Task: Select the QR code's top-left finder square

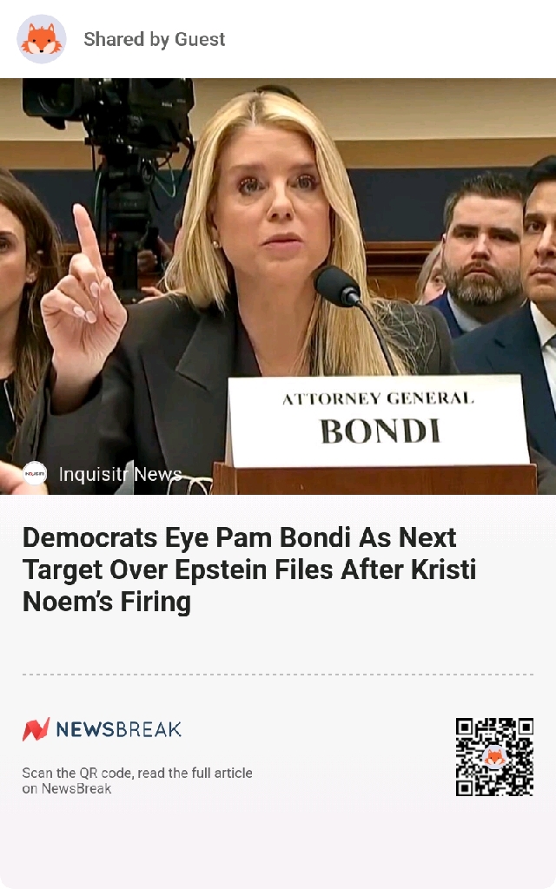Action: coord(465,727)
